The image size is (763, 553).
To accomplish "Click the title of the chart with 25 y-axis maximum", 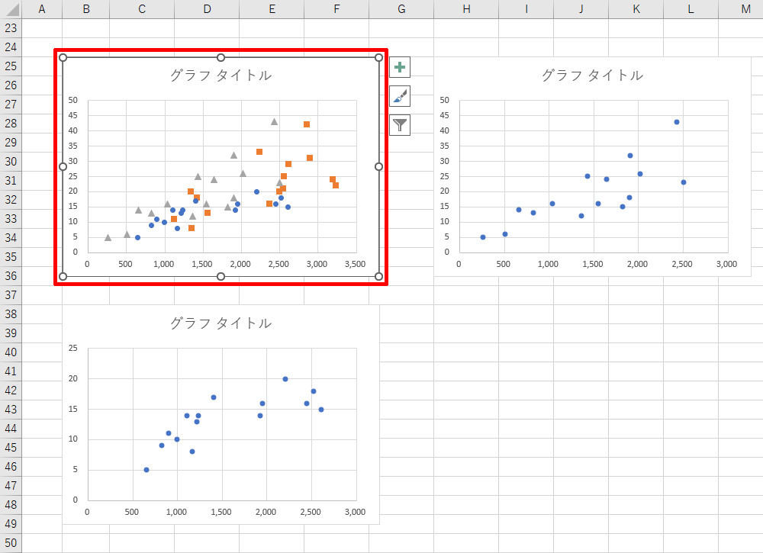I will [221, 323].
